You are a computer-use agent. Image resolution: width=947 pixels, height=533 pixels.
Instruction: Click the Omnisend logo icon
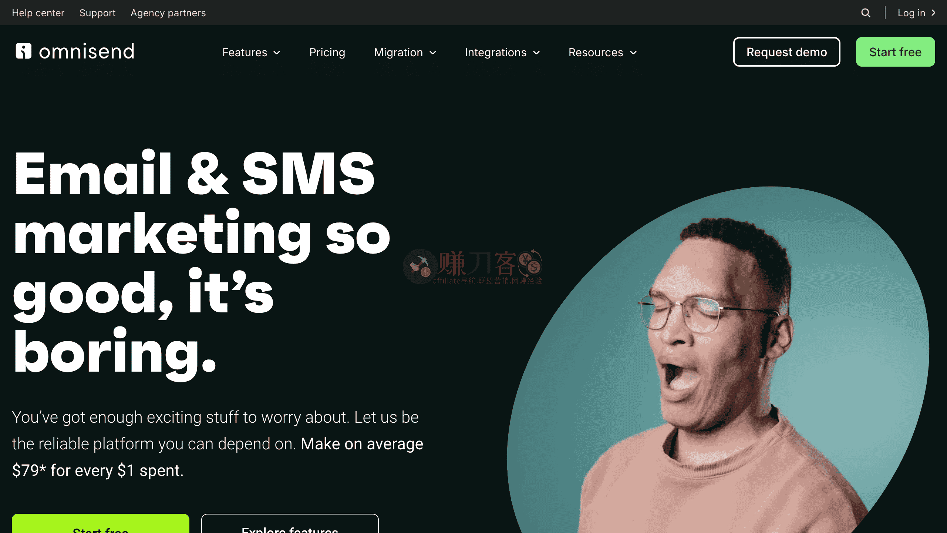[x=24, y=51]
